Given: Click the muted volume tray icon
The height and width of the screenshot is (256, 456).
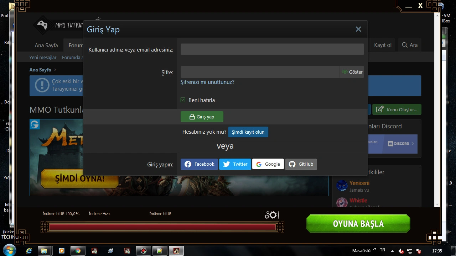Looking at the screenshot, I should pyautogui.click(x=401, y=251).
